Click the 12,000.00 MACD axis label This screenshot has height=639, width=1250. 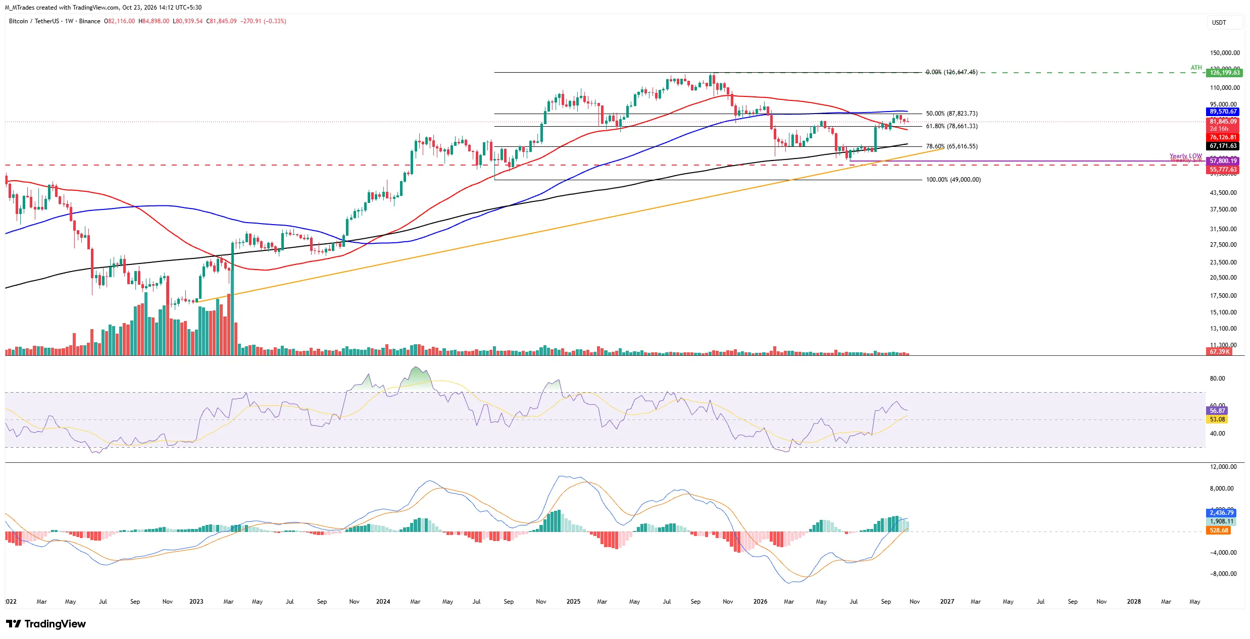1223,467
